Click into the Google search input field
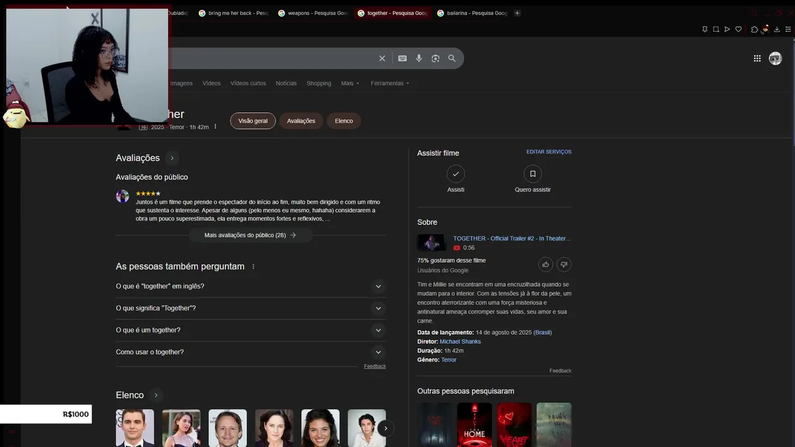795x447 pixels. click(x=273, y=58)
